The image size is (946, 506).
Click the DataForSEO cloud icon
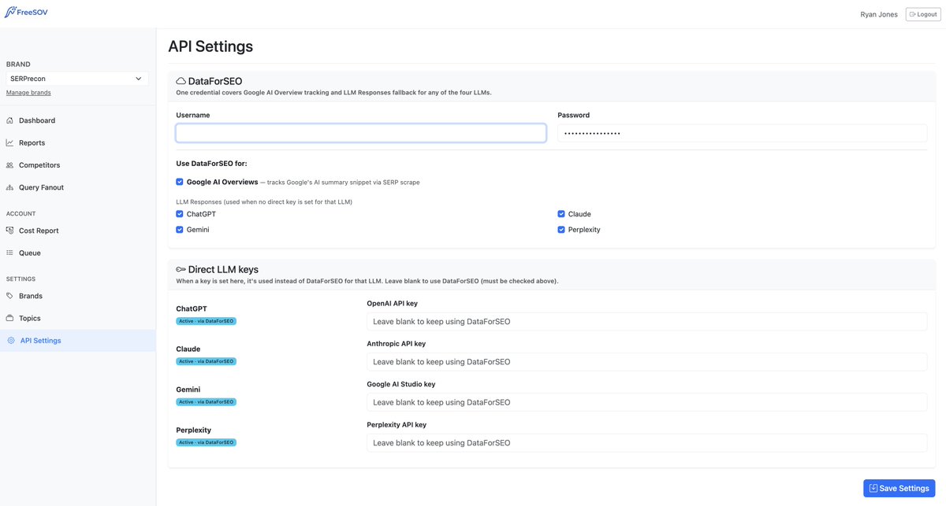coord(181,81)
